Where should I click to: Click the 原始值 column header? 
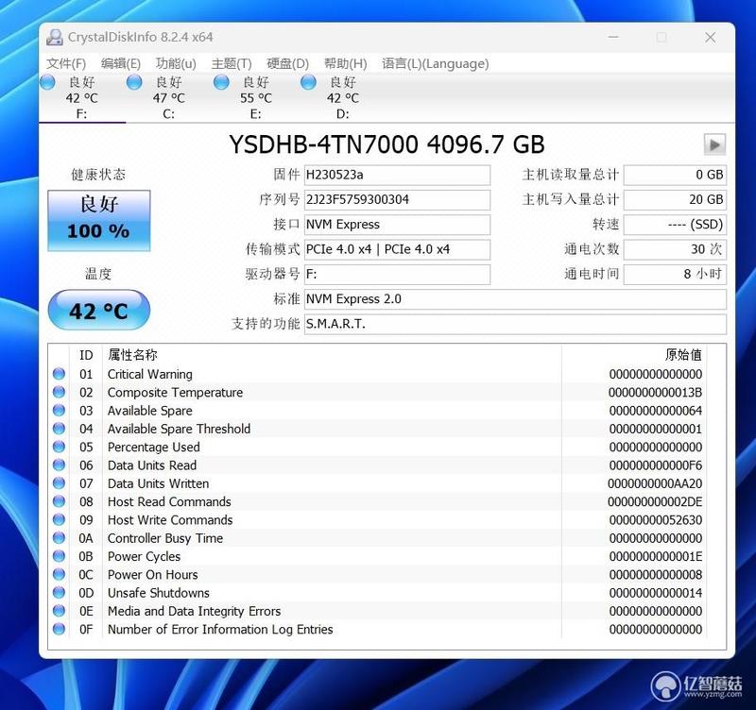(x=634, y=355)
